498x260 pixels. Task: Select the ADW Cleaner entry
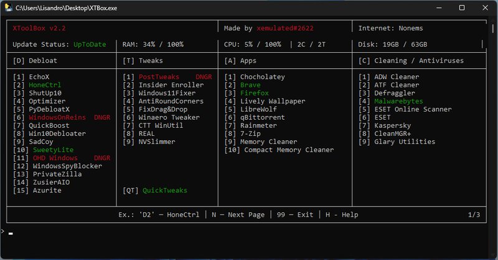click(388, 77)
